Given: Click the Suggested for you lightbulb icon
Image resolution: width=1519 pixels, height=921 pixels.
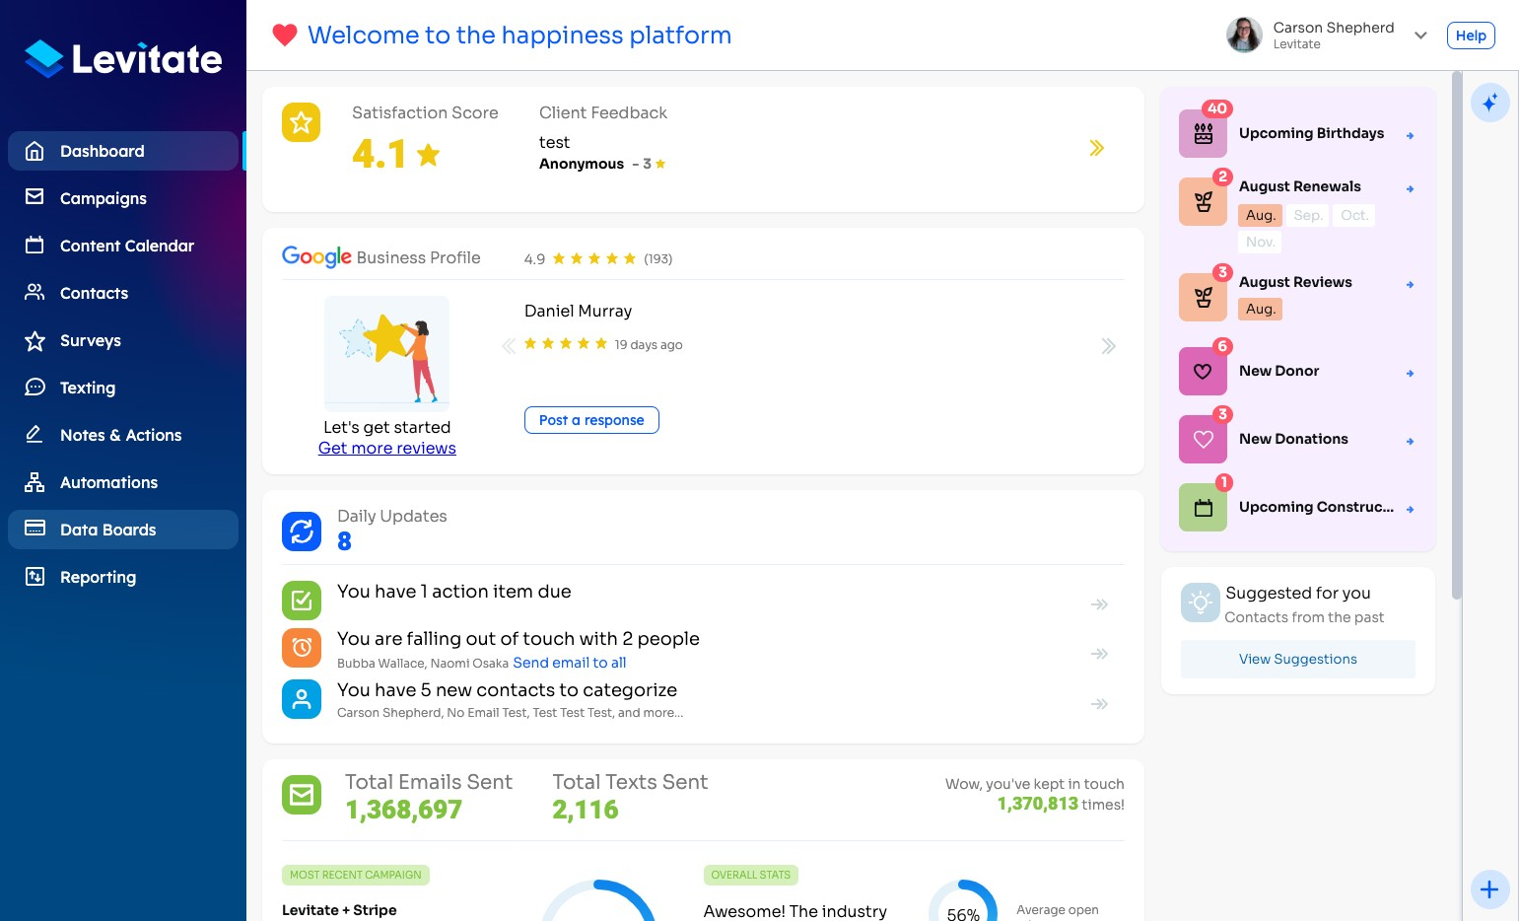Looking at the screenshot, I should click(x=1201, y=602).
